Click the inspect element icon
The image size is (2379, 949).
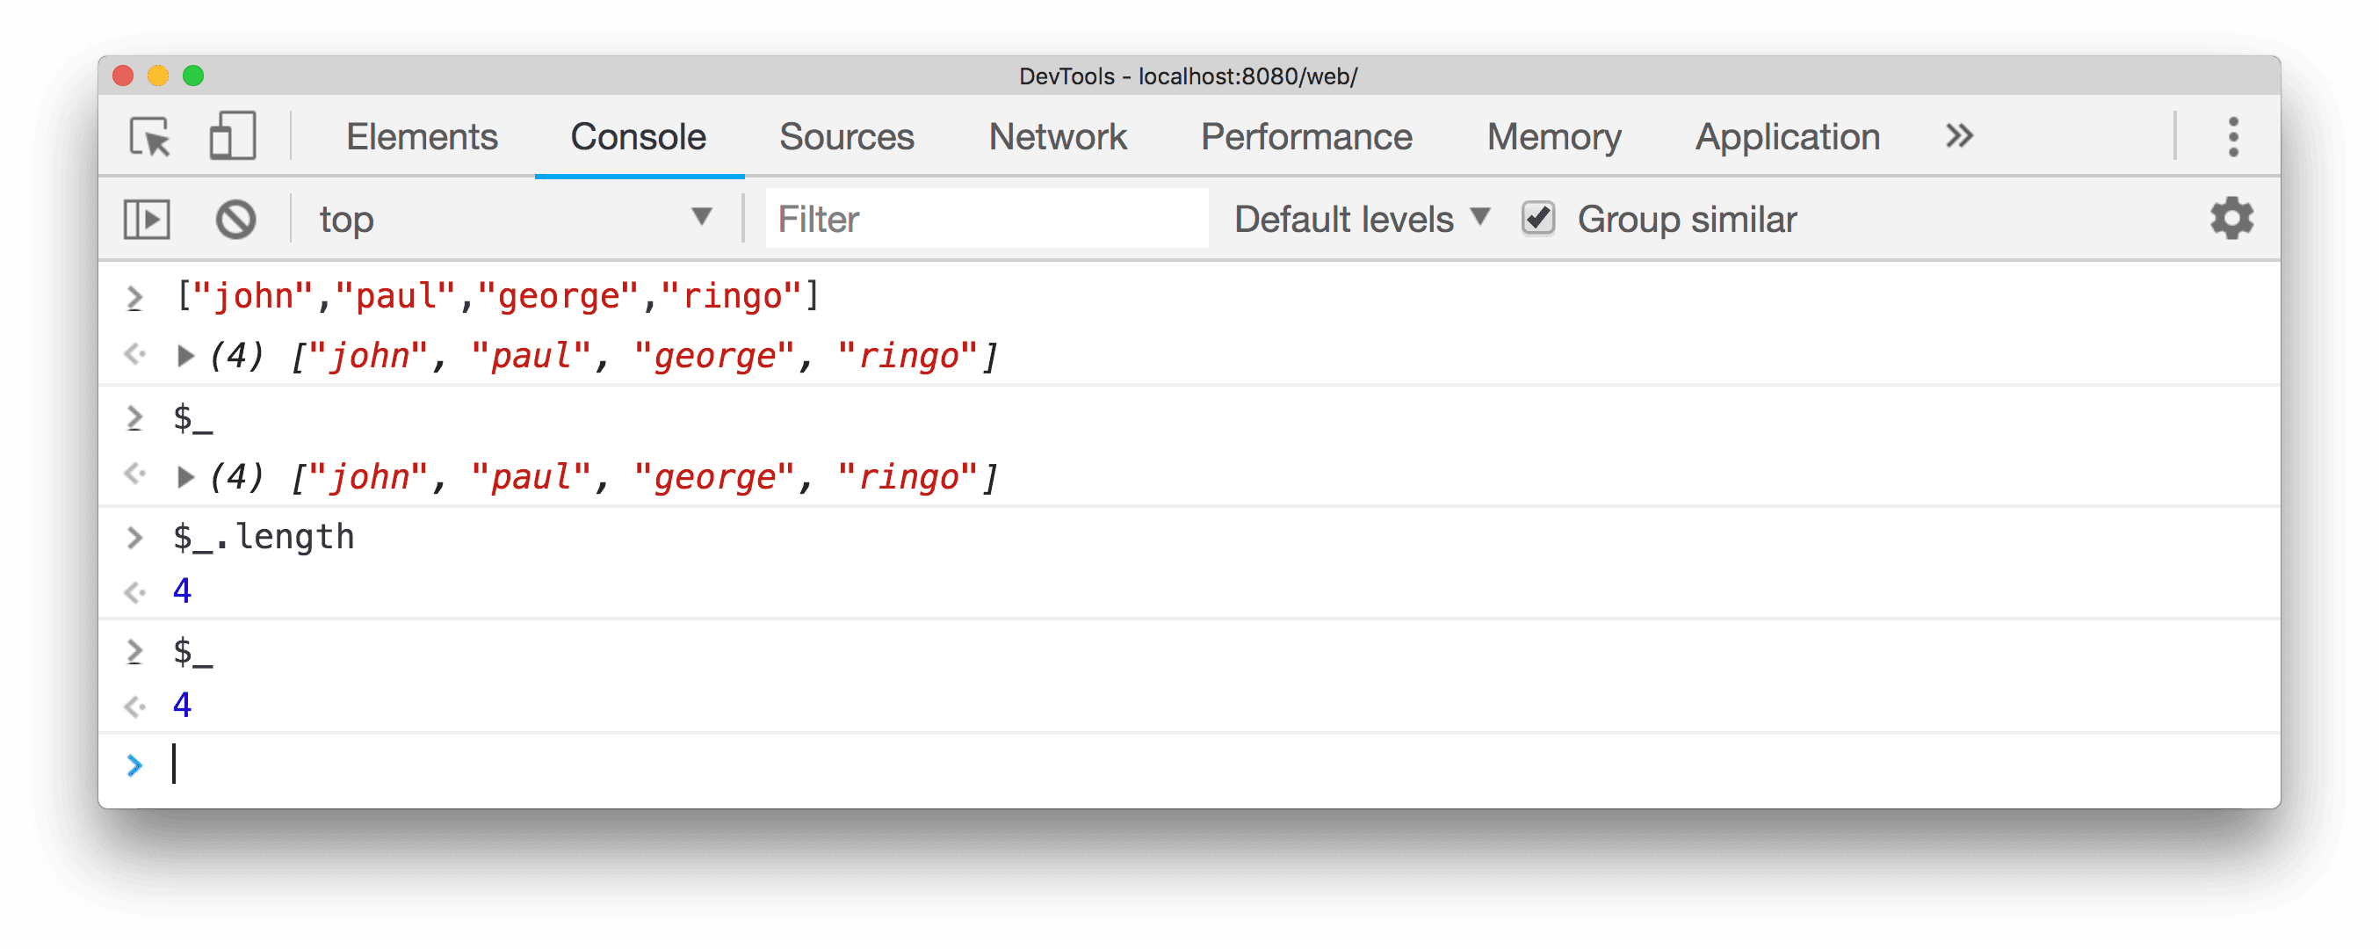click(x=152, y=137)
